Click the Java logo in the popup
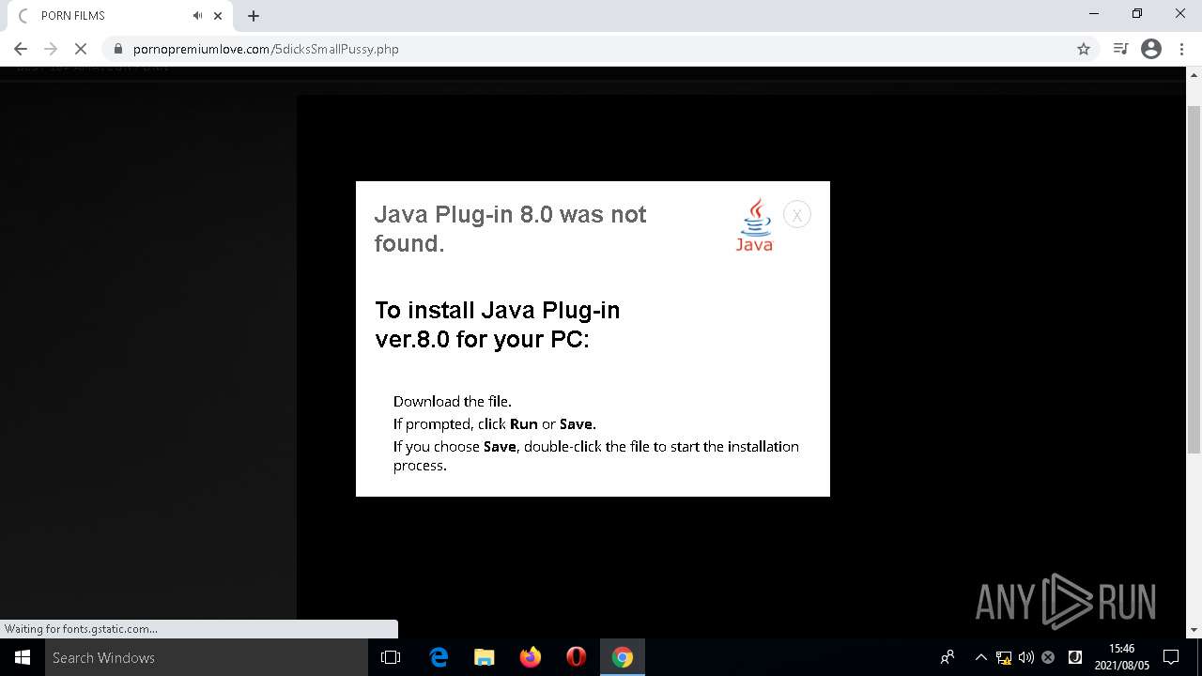 coord(754,224)
